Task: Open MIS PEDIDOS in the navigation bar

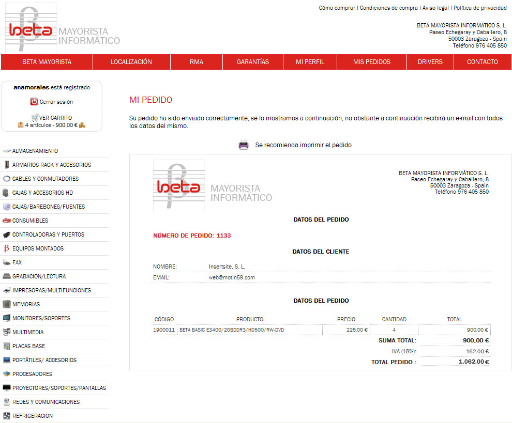Action: (372, 62)
